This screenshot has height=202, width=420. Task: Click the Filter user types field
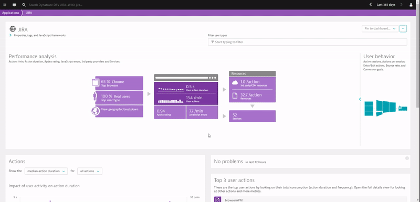point(307,42)
